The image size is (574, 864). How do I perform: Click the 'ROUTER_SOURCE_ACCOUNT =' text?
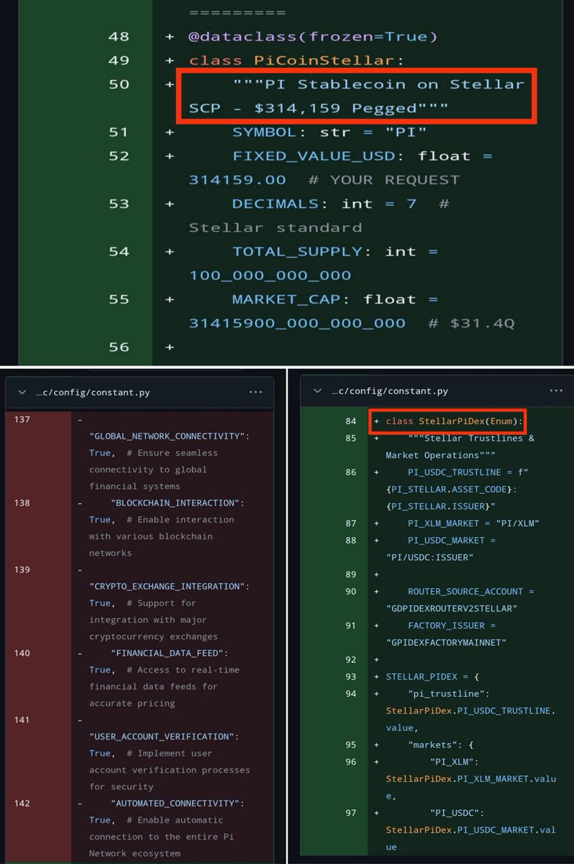(471, 591)
